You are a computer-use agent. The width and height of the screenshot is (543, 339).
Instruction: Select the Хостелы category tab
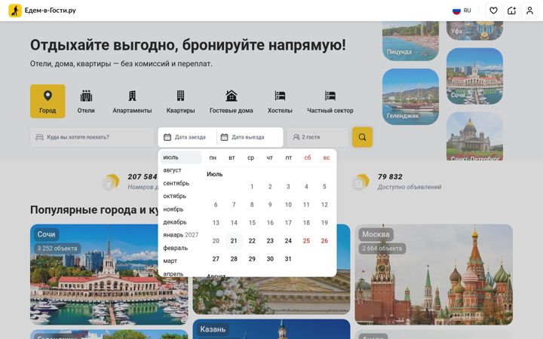[x=280, y=102]
